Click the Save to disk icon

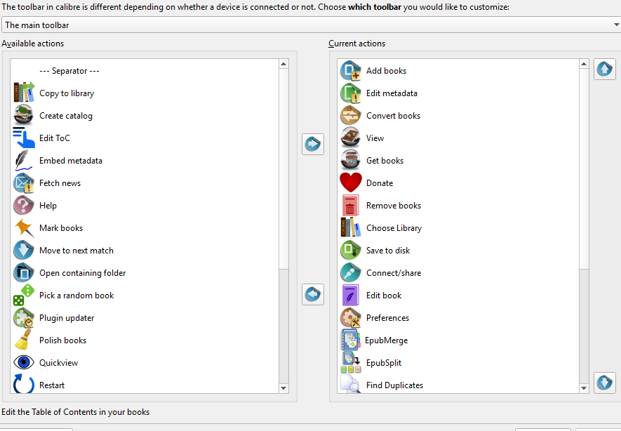[x=351, y=250]
